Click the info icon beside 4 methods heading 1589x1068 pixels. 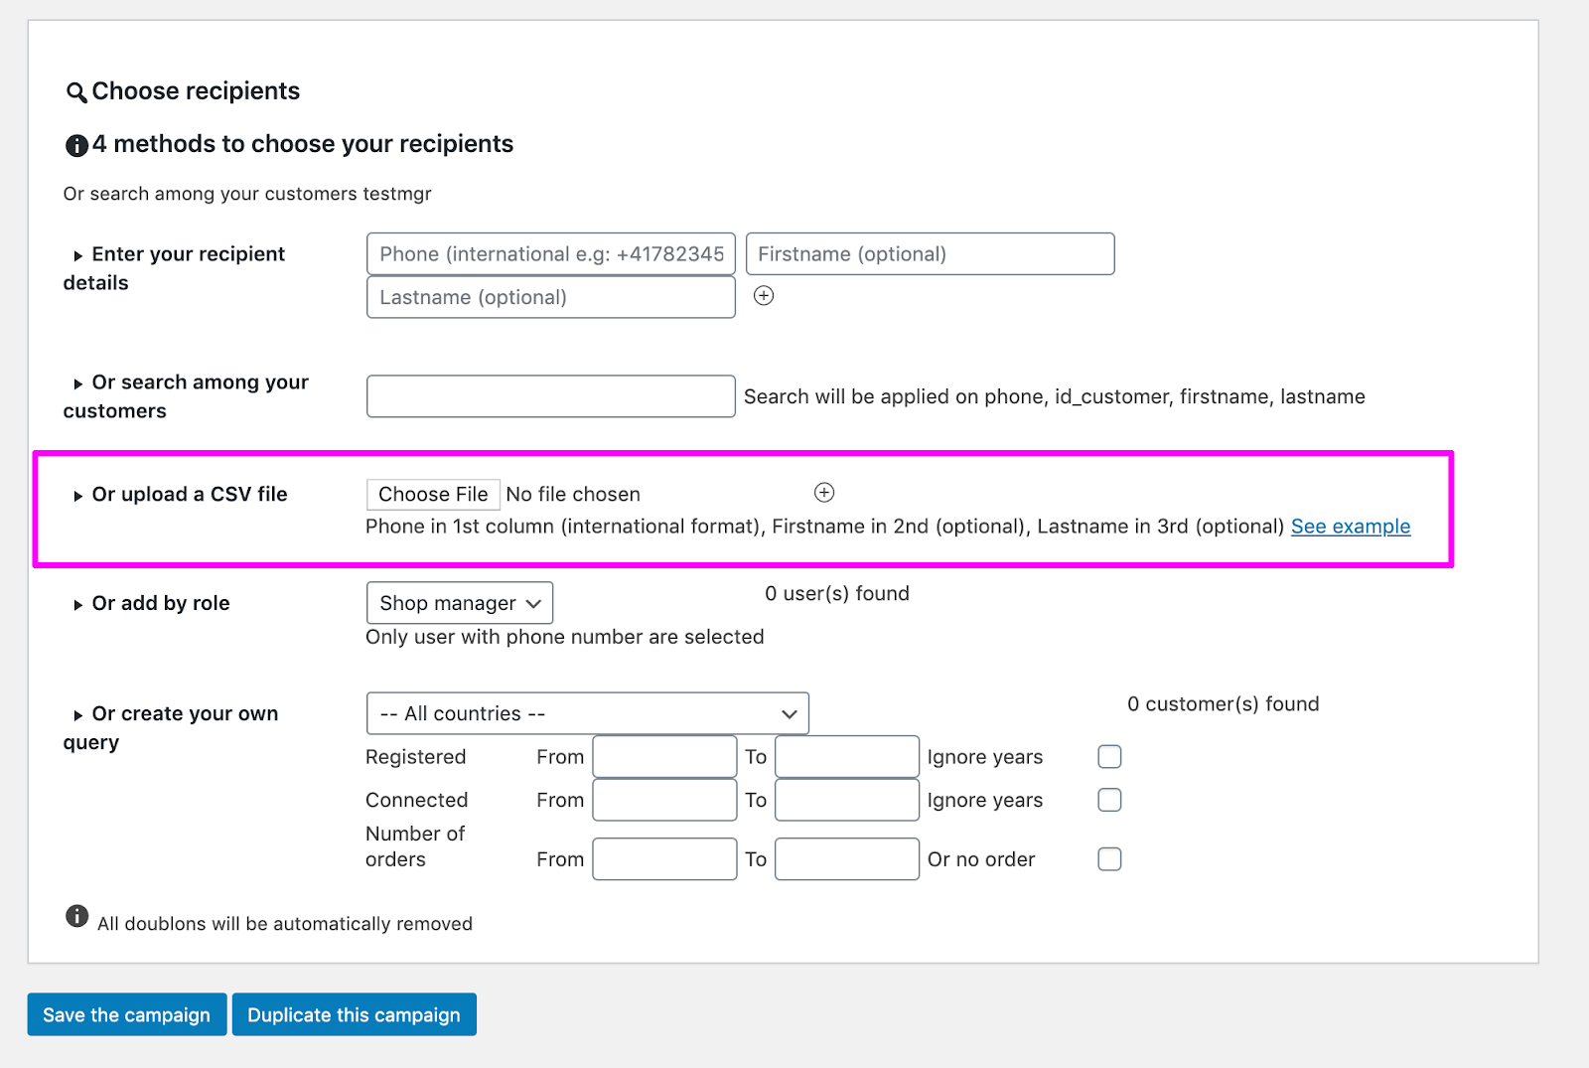tap(76, 146)
